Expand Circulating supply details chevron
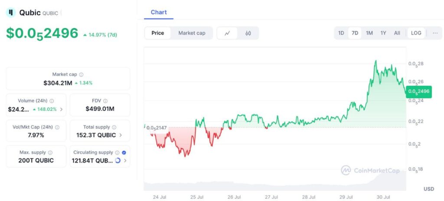The image size is (444, 201). pyautogui.click(x=125, y=161)
